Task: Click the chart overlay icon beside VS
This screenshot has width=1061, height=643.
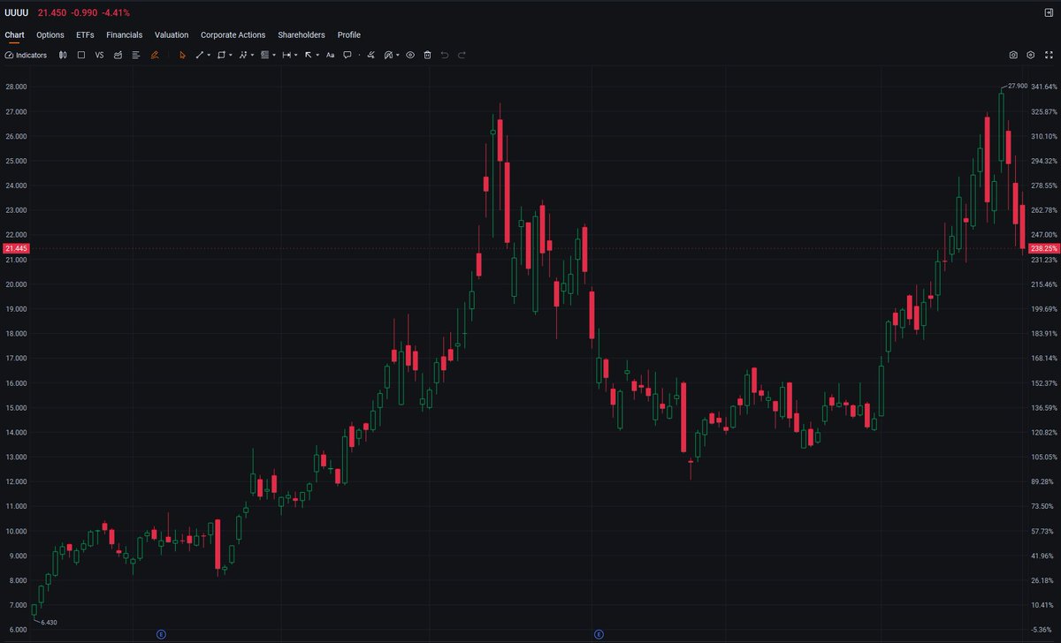Action: (x=118, y=55)
